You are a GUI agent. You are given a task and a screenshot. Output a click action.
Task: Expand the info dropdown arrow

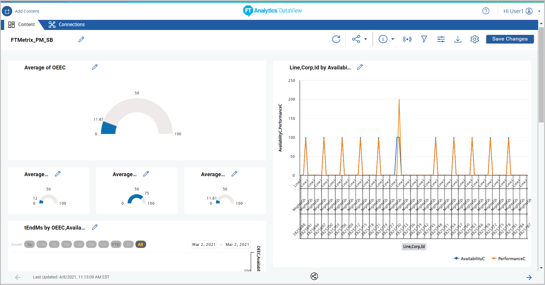[x=392, y=39]
